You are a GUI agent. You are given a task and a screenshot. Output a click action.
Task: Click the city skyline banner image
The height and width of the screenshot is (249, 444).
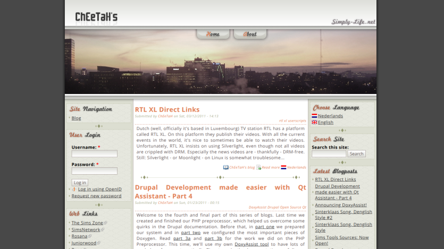pyautogui.click(x=221, y=62)
